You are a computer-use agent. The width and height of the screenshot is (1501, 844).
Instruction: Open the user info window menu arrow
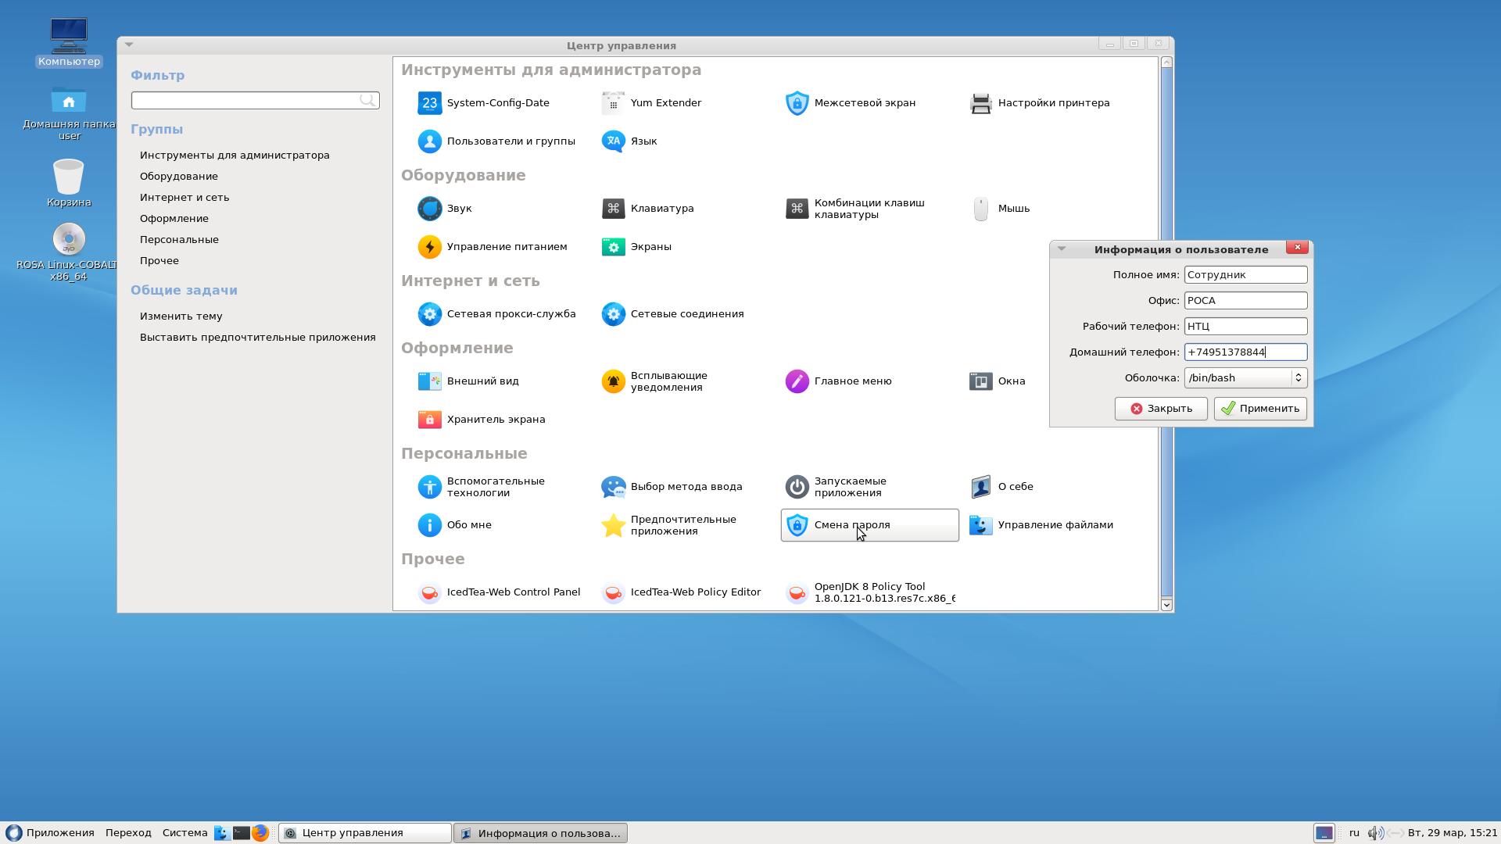pos(1062,249)
